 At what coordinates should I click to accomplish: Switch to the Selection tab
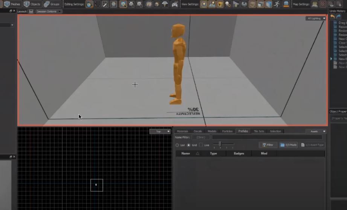click(275, 131)
